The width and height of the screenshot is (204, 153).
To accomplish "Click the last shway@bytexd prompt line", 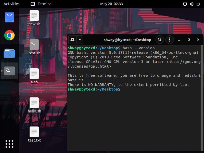I will click(94, 89).
